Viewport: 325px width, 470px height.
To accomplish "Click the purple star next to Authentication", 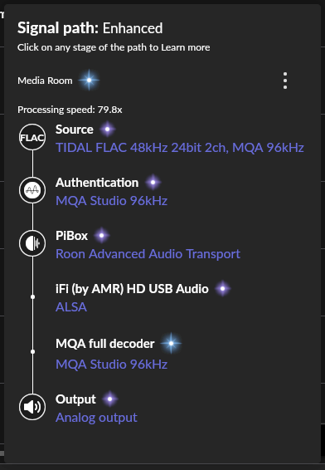I will tap(153, 182).
